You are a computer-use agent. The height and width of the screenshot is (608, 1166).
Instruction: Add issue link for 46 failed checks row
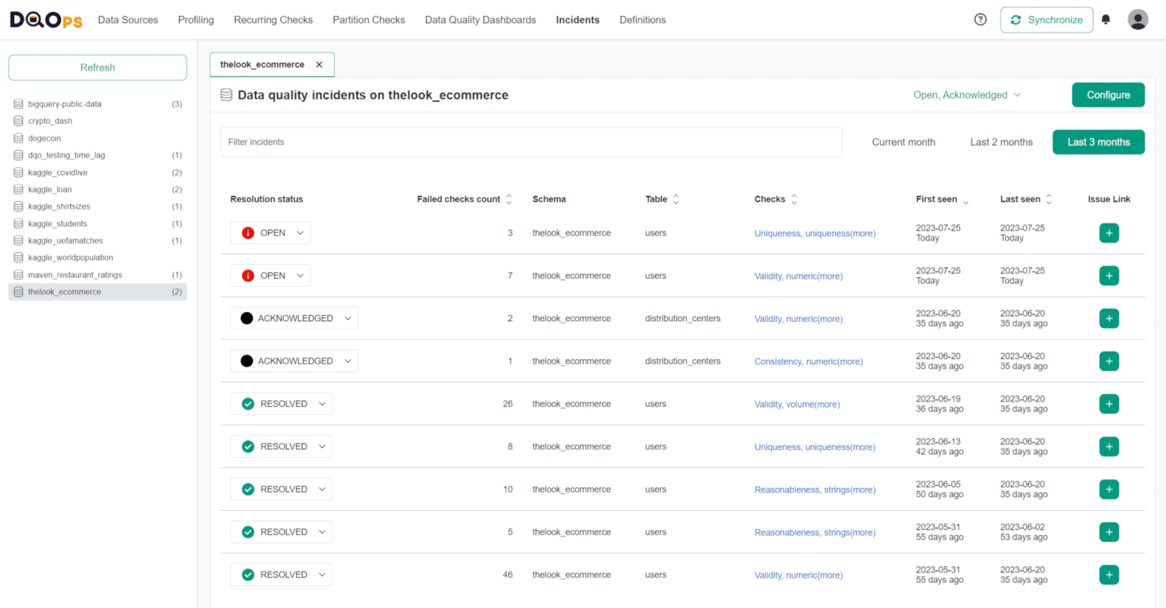click(x=1109, y=575)
